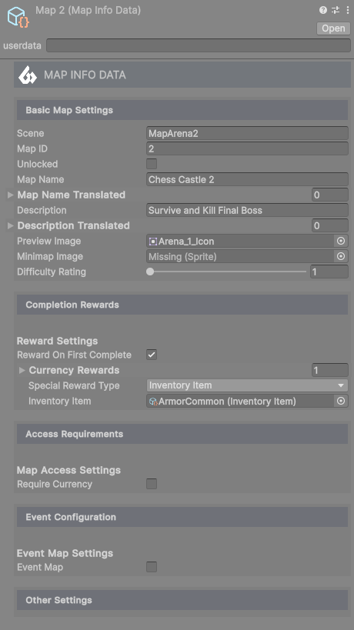
Task: Click the Map 2 (Map Info Data) title
Action: (x=88, y=11)
